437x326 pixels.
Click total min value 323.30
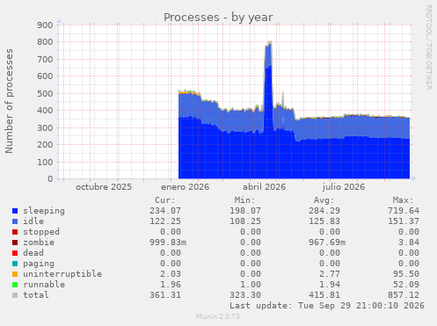point(245,295)
